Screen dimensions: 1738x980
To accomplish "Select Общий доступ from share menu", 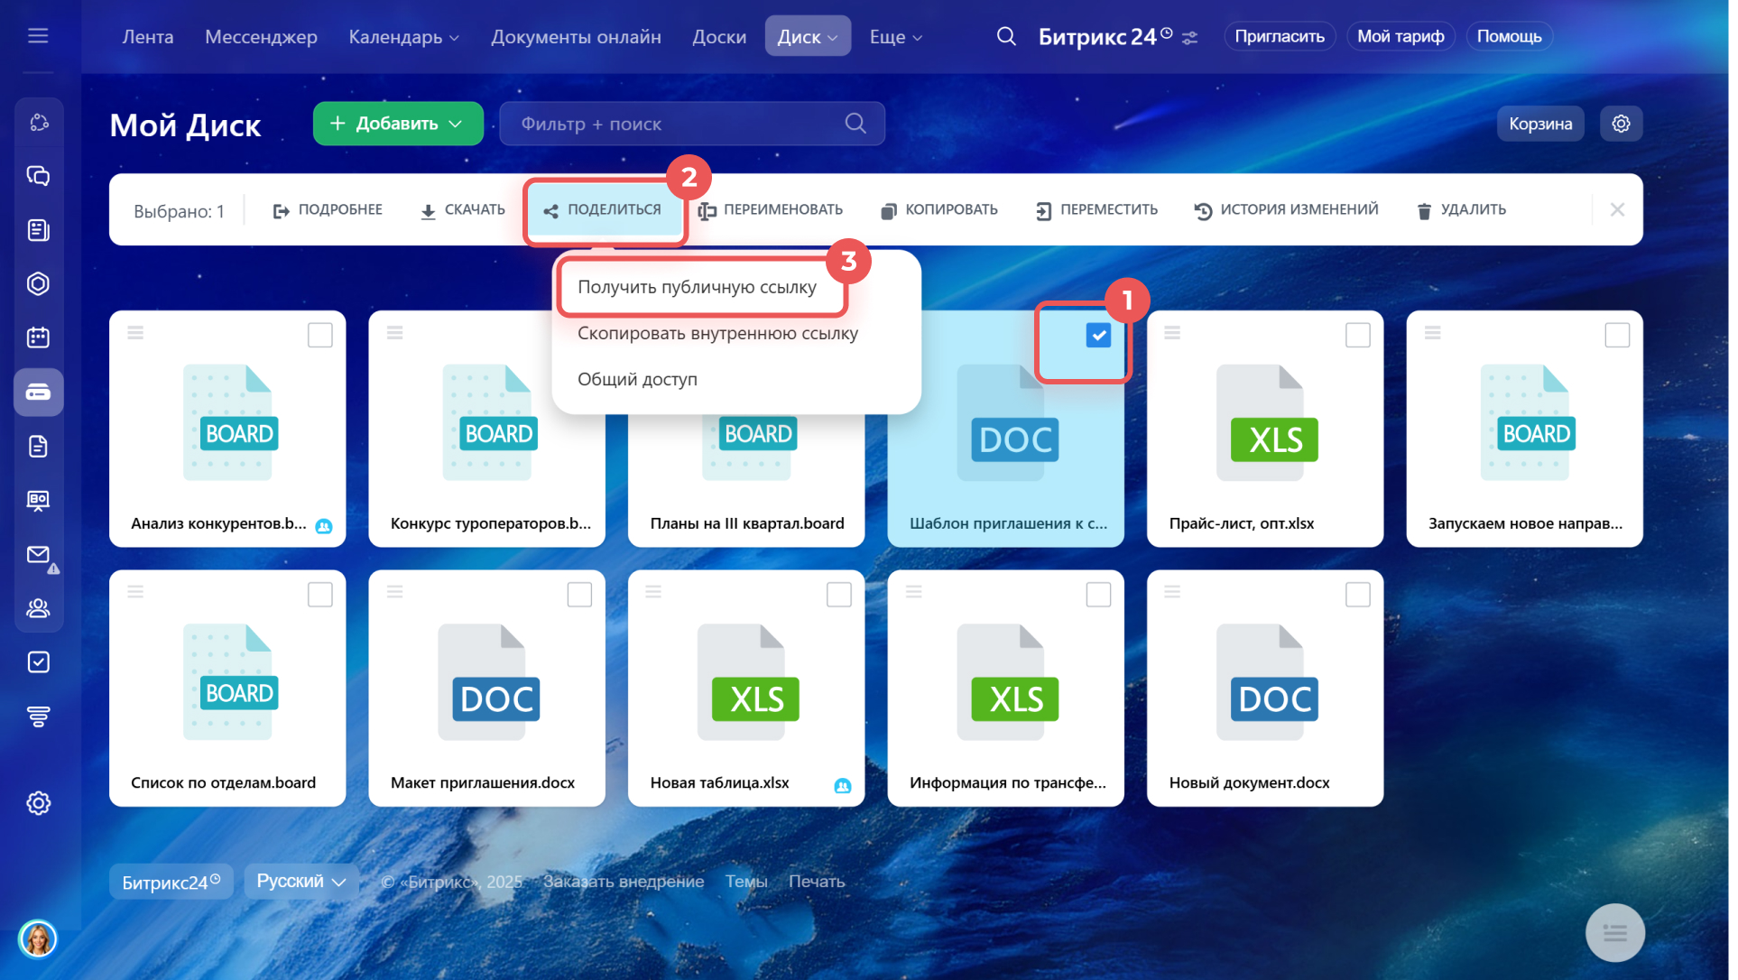I will pos(637,379).
